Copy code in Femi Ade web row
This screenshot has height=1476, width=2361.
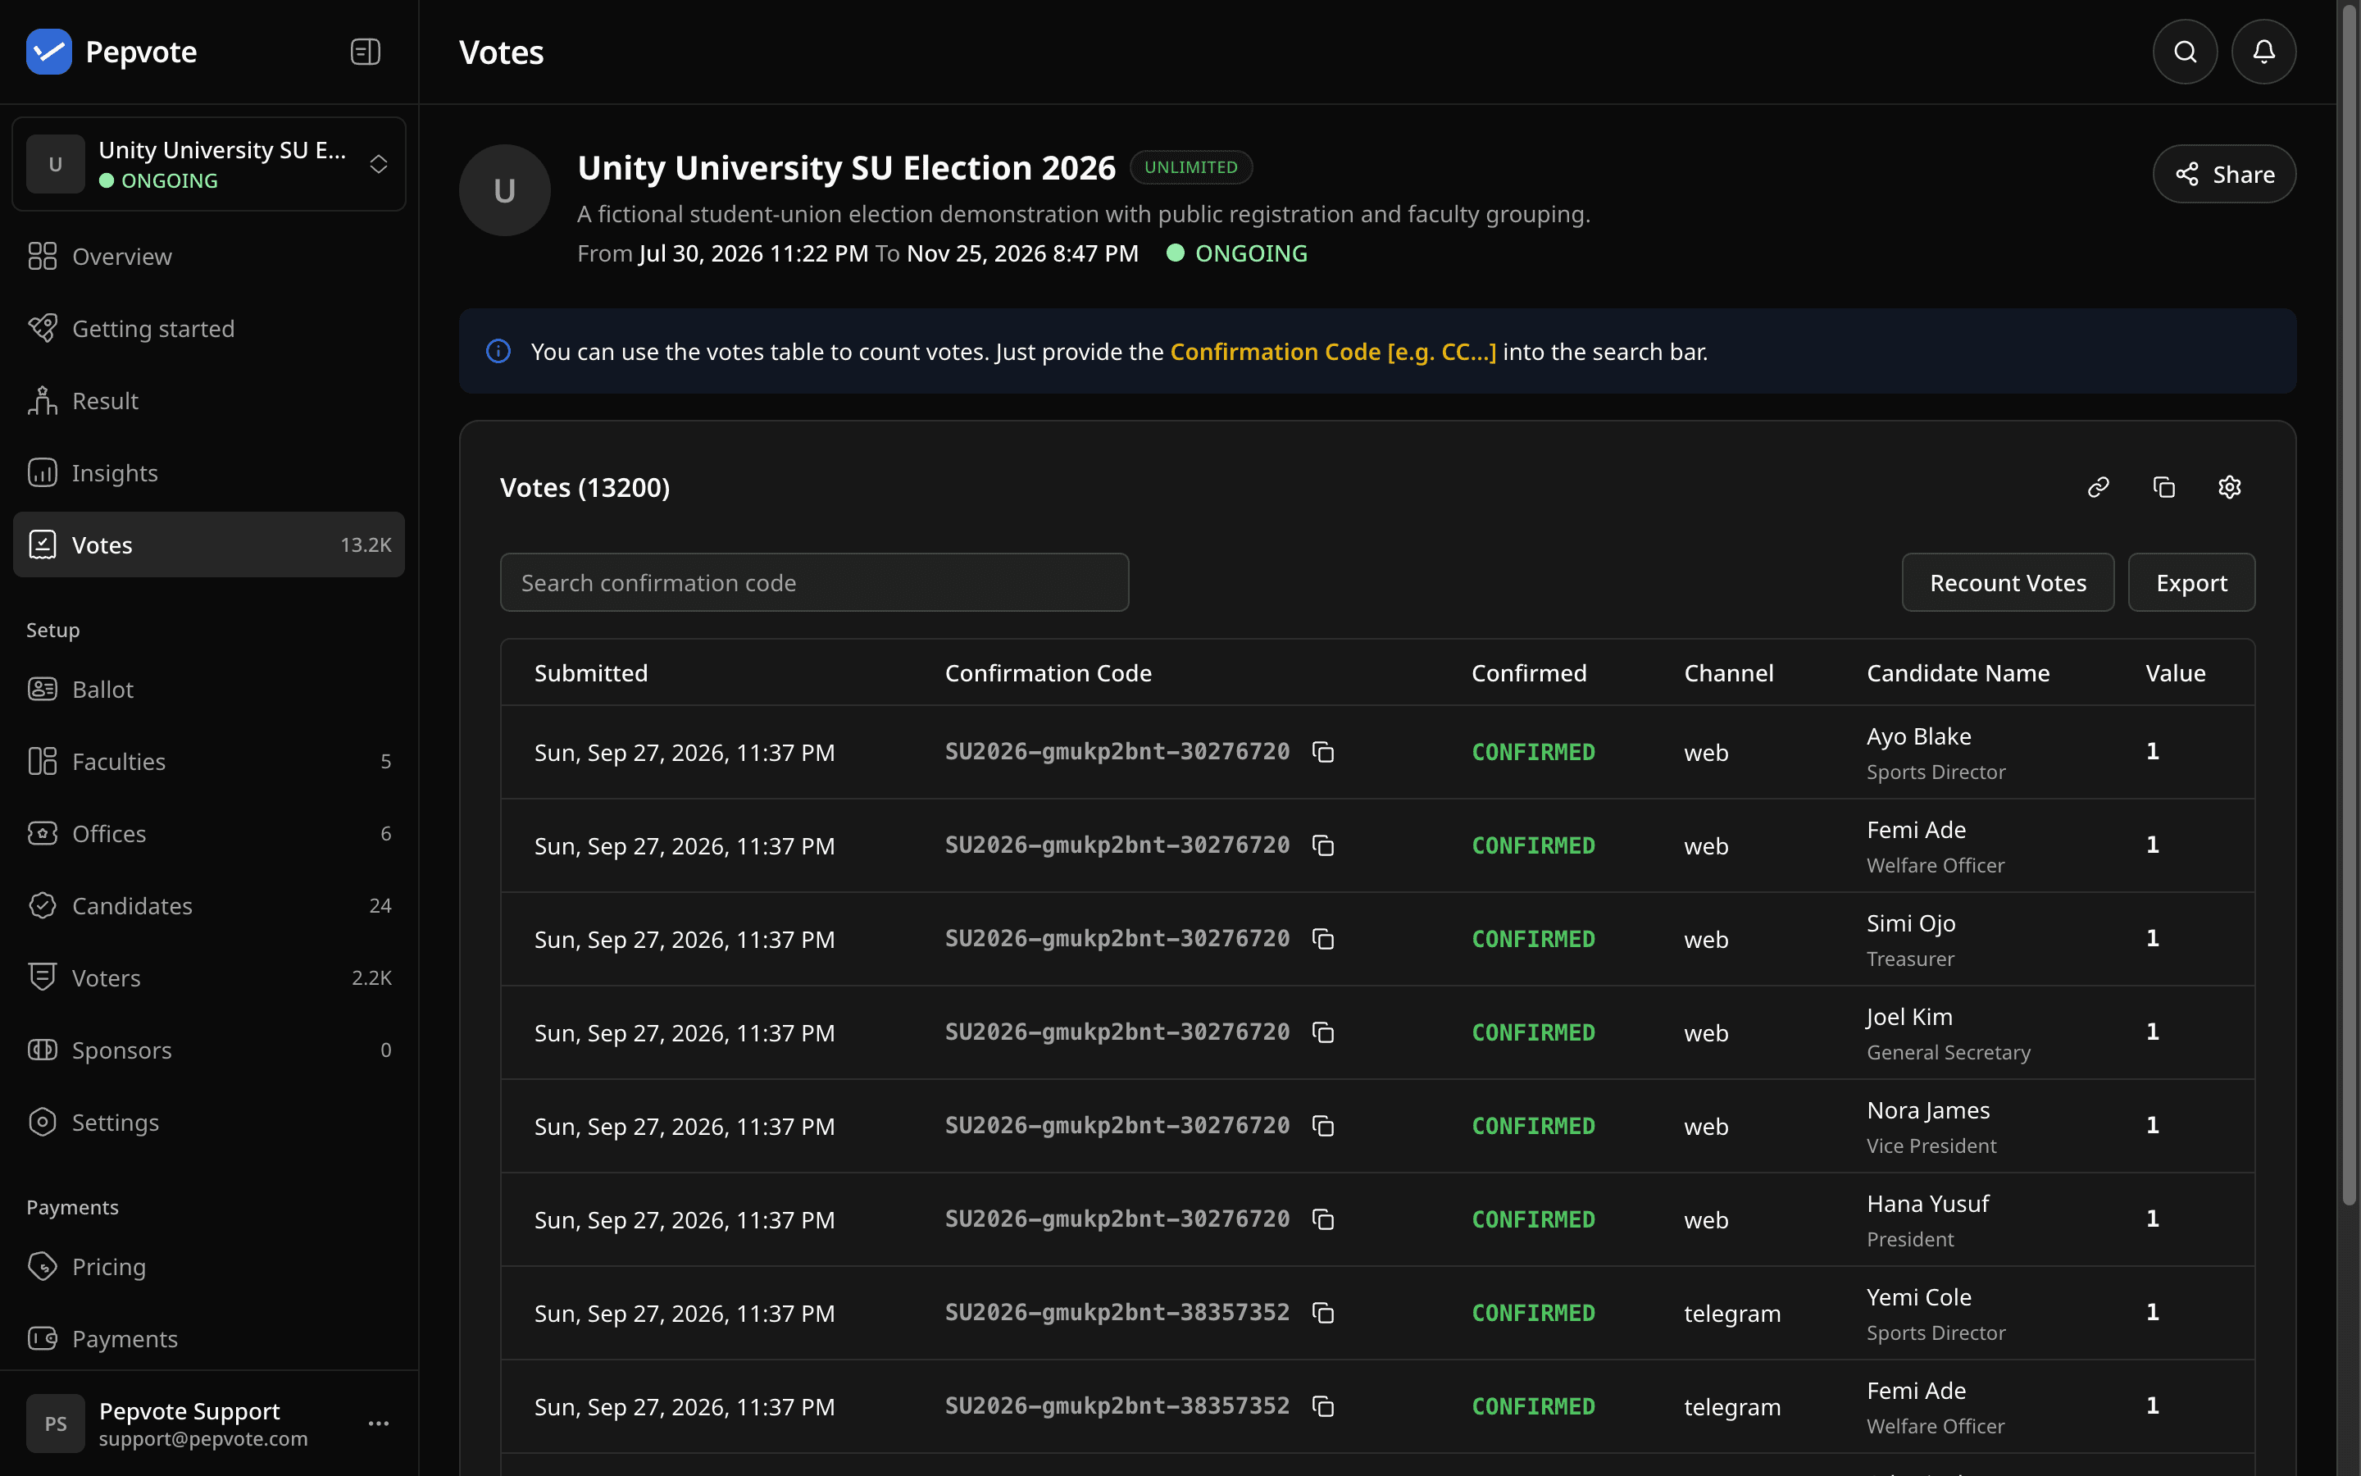click(1323, 845)
